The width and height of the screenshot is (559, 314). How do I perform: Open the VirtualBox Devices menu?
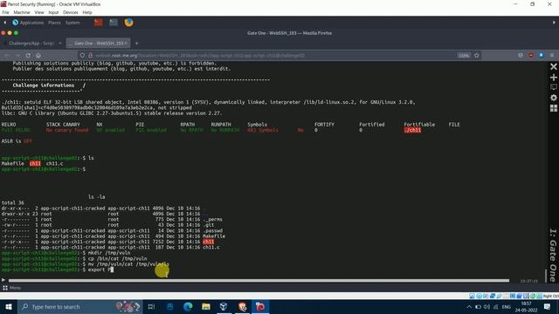tap(71, 12)
